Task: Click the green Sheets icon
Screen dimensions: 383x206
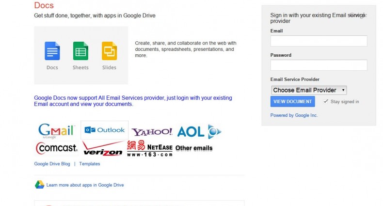Action: (80, 51)
